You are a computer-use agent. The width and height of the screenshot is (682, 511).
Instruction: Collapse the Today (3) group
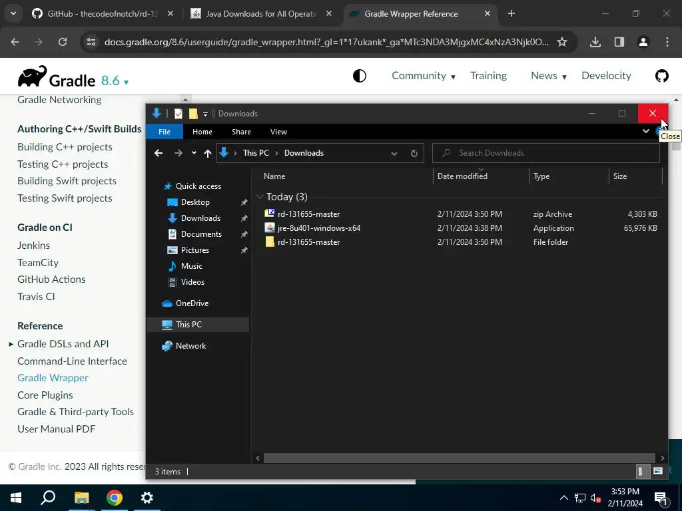[260, 197]
